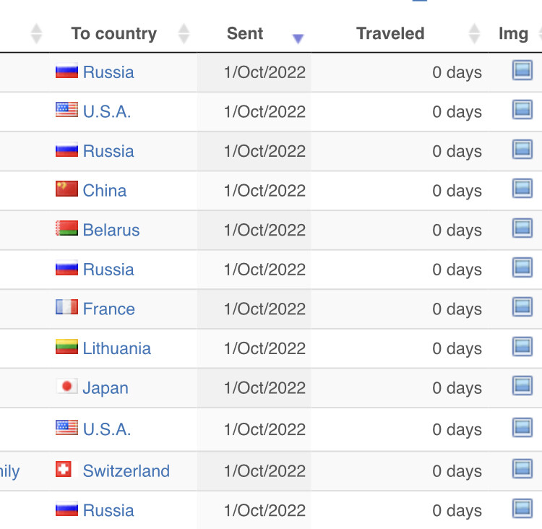Screen dimensions: 542x529
Task: Sort by To country column arrows
Action: click(184, 33)
